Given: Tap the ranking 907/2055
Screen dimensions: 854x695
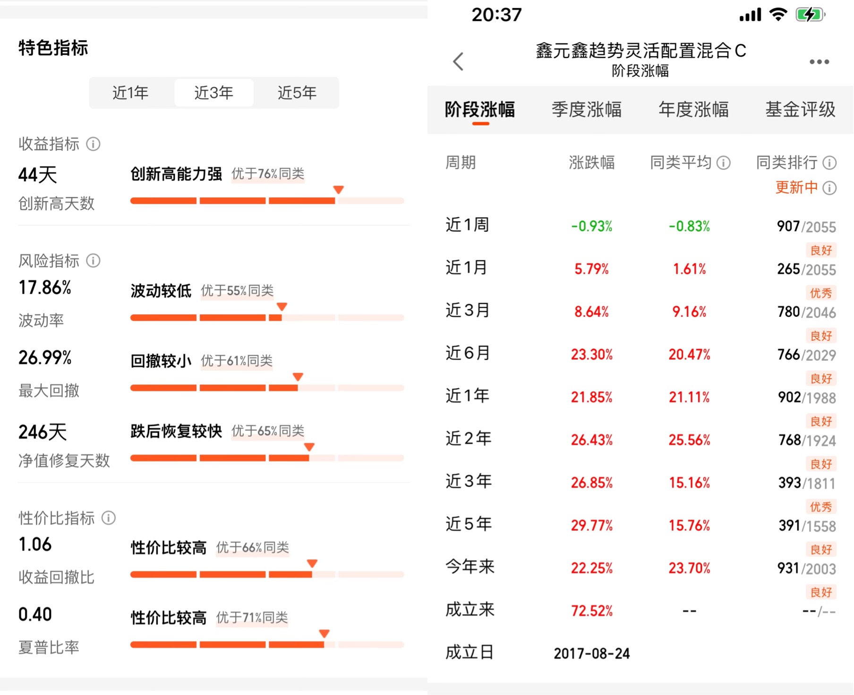Looking at the screenshot, I should (806, 227).
